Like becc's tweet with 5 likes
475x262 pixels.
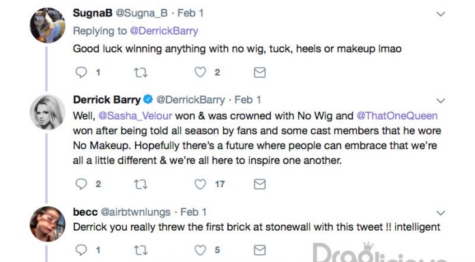click(x=200, y=250)
